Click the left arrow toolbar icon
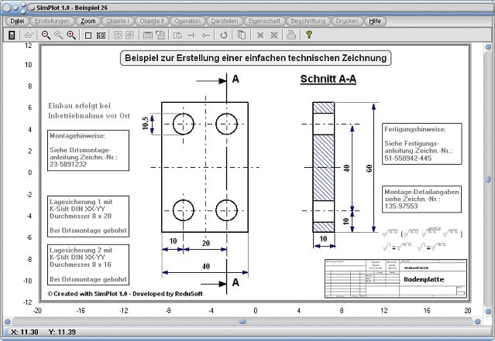Screen dimensions: 495x341 click(x=205, y=35)
